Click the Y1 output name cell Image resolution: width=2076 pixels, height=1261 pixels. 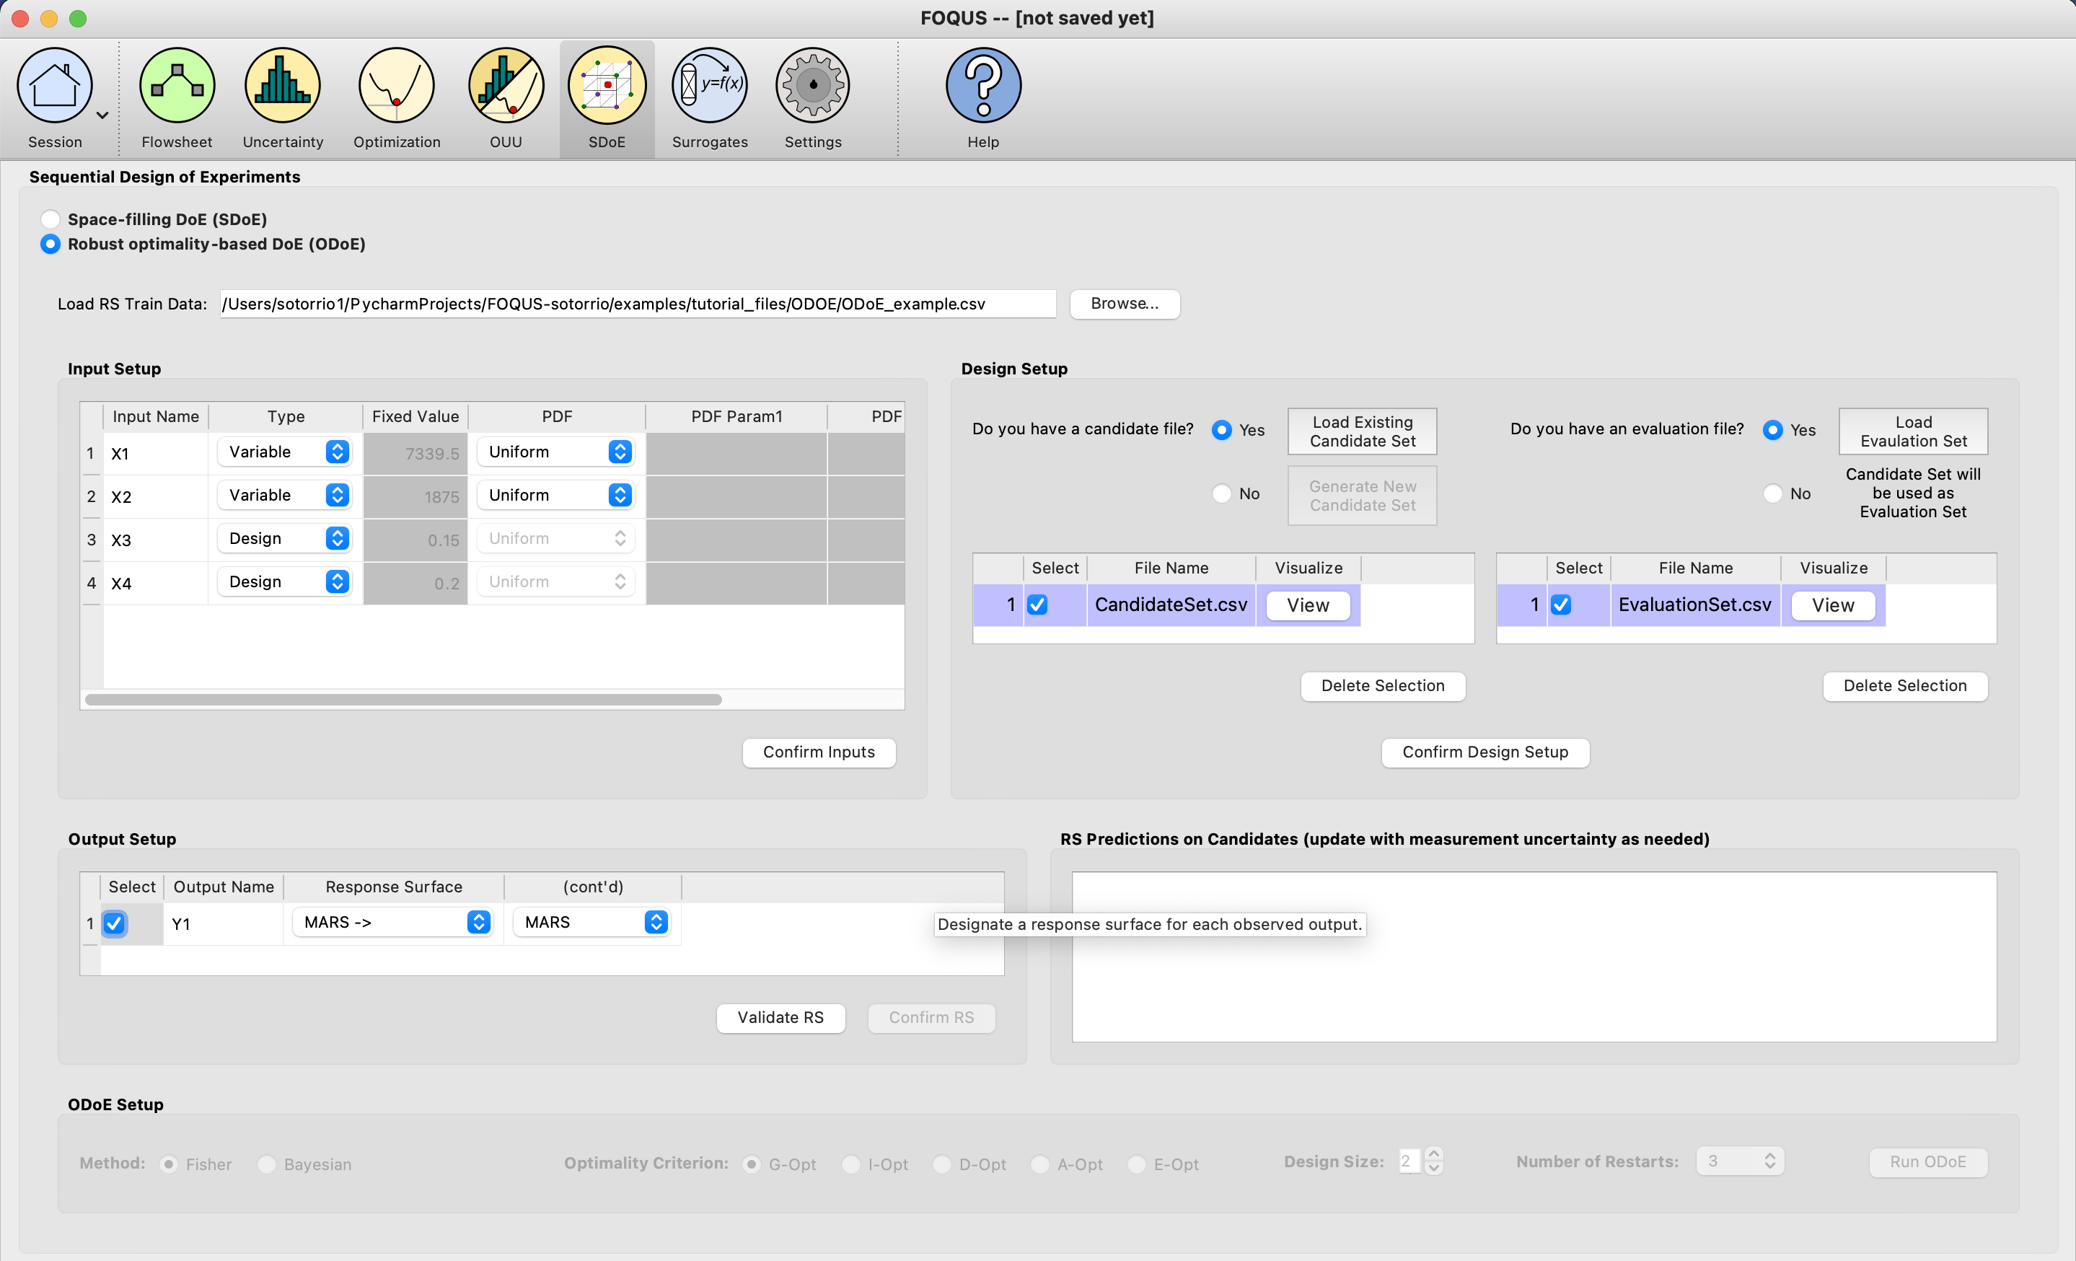(x=224, y=924)
